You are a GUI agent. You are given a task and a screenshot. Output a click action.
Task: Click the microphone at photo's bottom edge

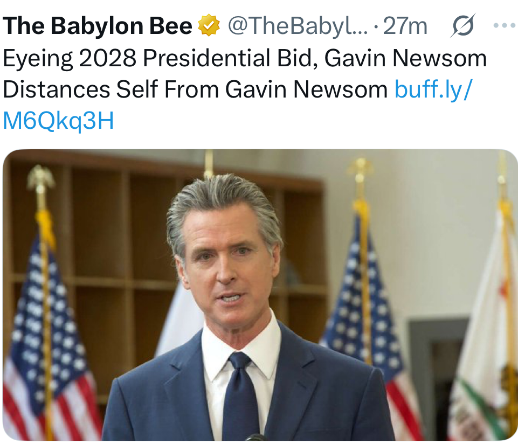click(x=254, y=437)
